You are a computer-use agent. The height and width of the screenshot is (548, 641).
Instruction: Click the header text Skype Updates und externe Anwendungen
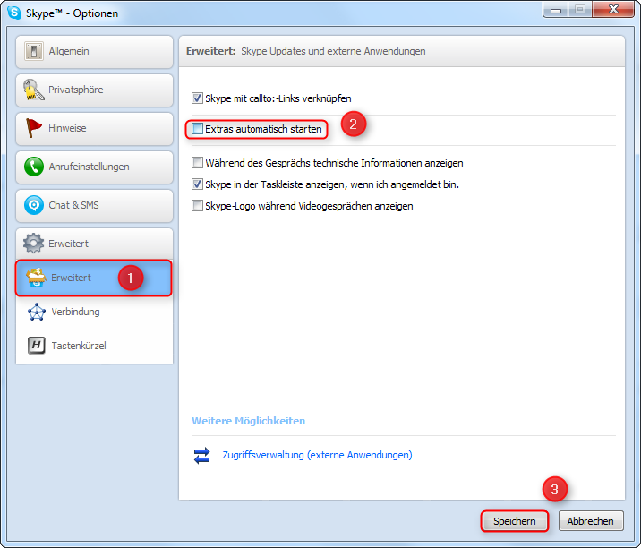click(x=333, y=51)
